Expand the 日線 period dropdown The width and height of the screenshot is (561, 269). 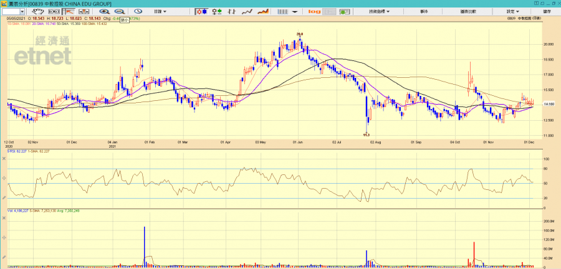(161, 11)
